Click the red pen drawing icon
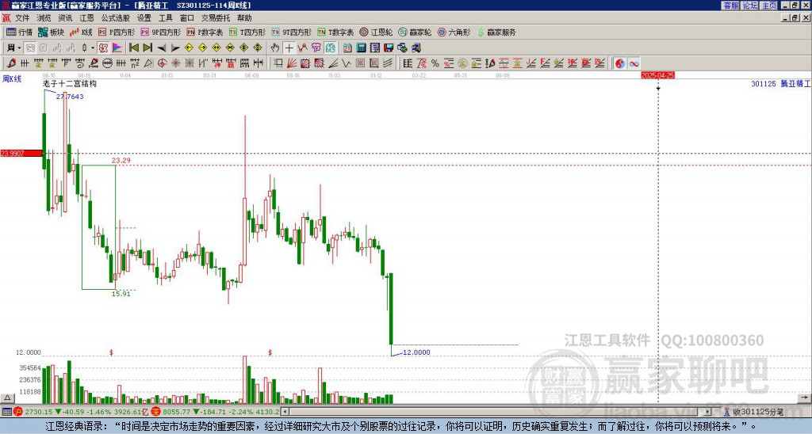 click(x=11, y=63)
